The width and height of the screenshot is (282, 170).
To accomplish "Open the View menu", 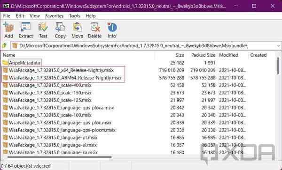I will tap(34, 16).
